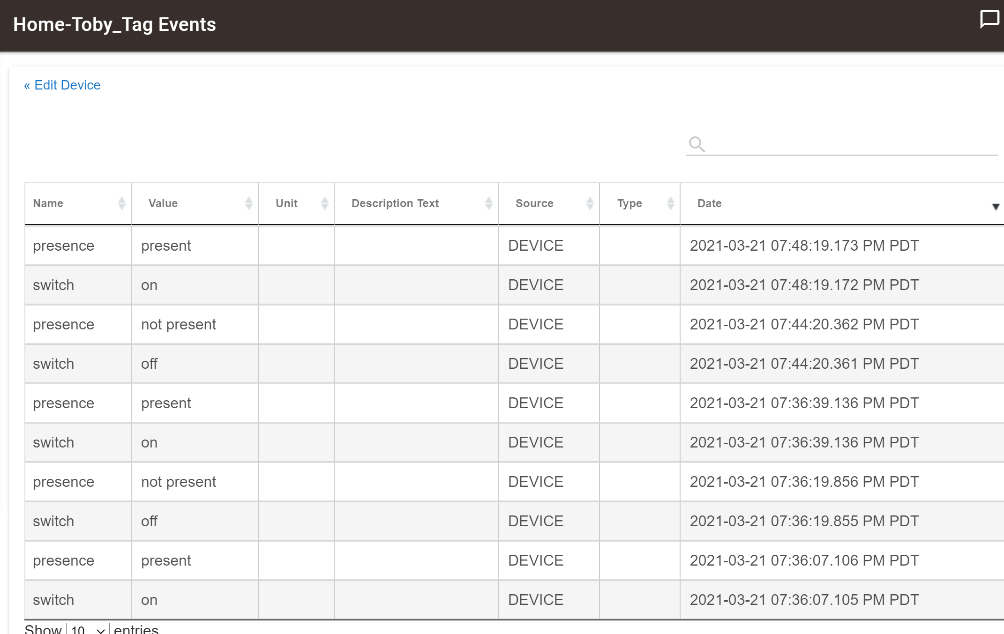Click sort arrows on Name column
The height and width of the screenshot is (634, 1004).
(121, 203)
